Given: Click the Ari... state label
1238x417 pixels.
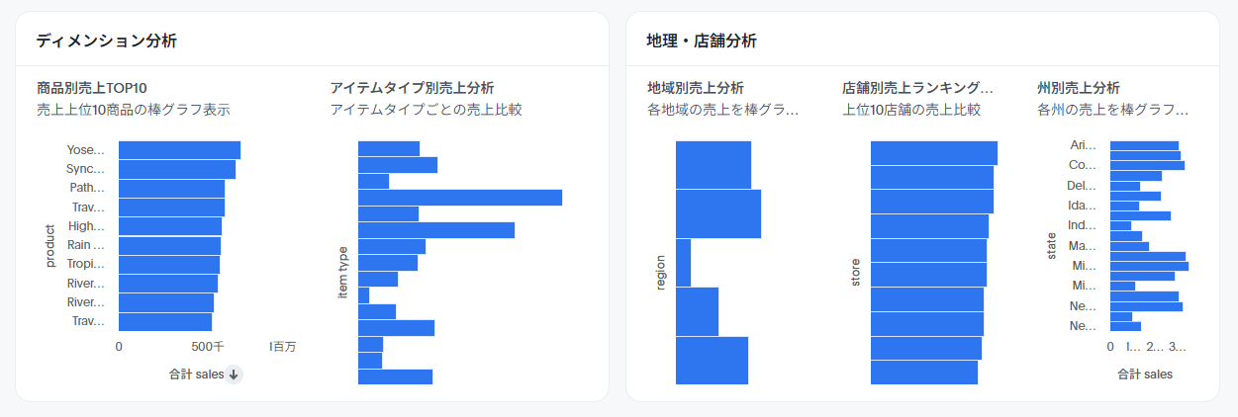Looking at the screenshot, I should click(x=1084, y=145).
